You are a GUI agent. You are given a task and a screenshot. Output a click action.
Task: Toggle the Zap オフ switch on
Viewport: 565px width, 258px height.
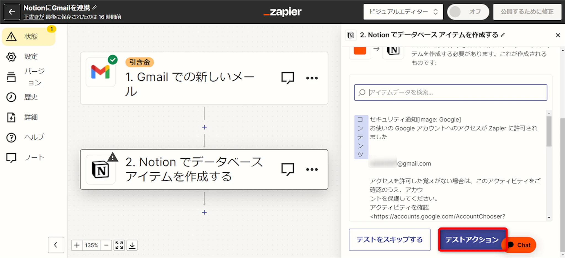(x=468, y=12)
